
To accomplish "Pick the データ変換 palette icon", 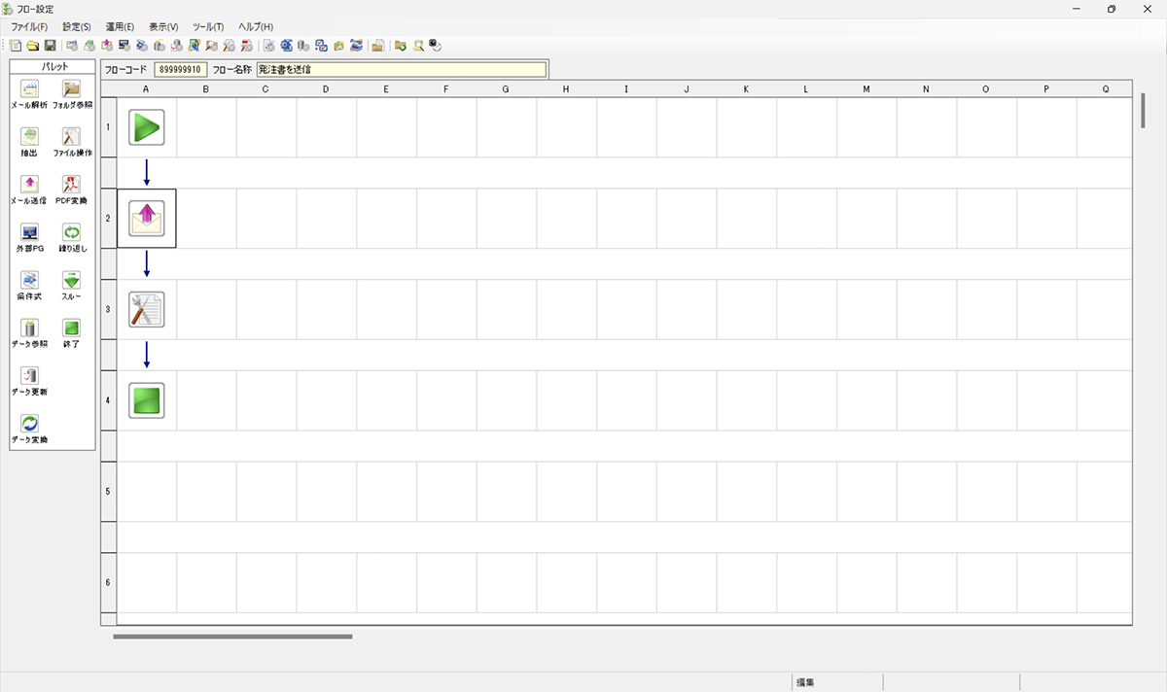I will pos(29,424).
